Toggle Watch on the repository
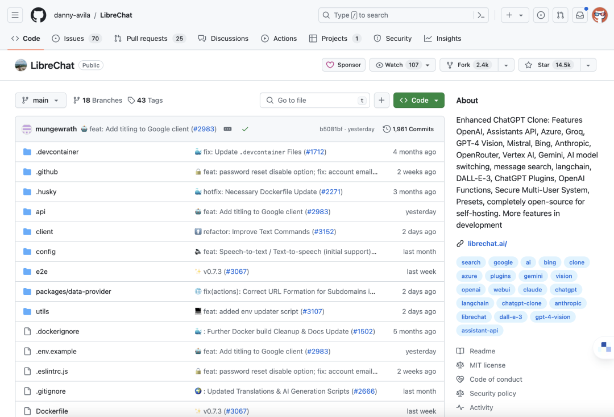The image size is (614, 417). 402,65
